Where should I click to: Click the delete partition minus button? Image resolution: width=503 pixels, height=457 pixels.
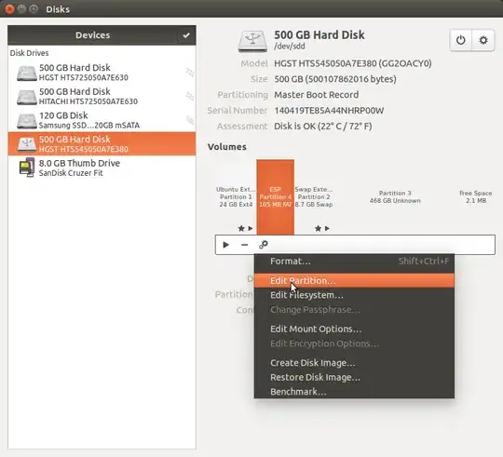(244, 245)
